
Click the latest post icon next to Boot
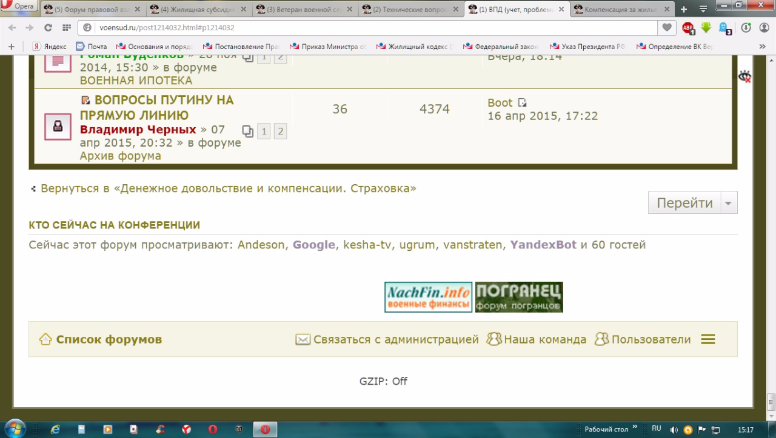(x=522, y=103)
